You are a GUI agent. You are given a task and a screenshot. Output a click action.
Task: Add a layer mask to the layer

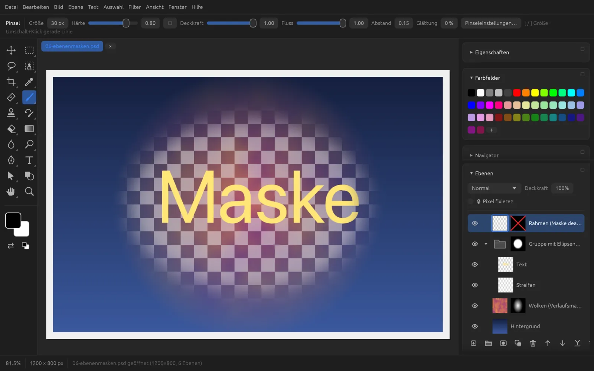(x=503, y=343)
